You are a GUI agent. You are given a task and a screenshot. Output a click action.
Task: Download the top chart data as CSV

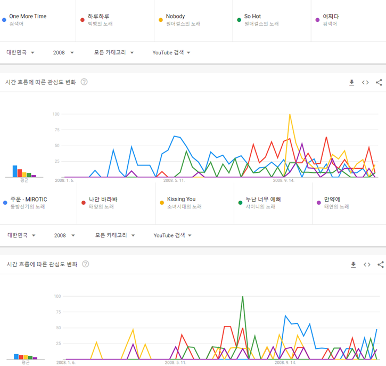pos(351,82)
